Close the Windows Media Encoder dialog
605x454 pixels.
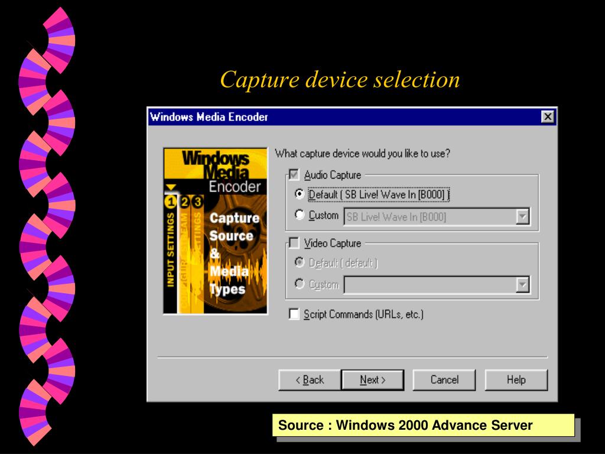click(x=547, y=116)
